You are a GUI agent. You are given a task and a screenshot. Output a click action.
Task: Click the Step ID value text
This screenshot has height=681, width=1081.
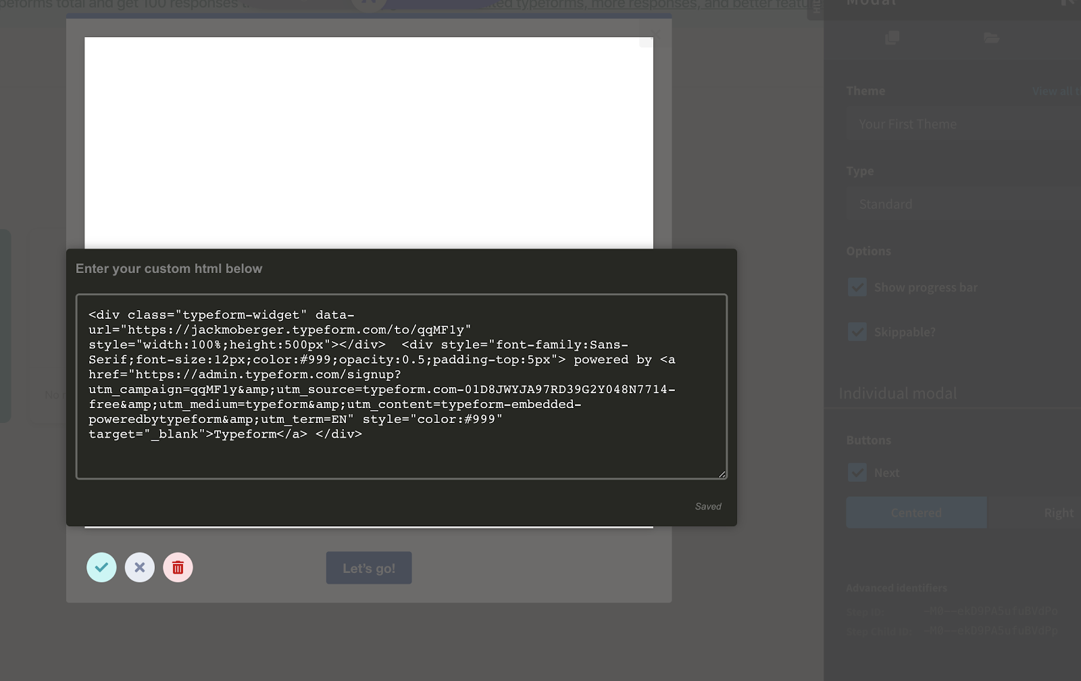click(x=990, y=611)
